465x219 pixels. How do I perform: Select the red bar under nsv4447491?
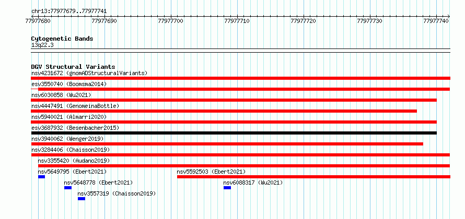(224, 111)
